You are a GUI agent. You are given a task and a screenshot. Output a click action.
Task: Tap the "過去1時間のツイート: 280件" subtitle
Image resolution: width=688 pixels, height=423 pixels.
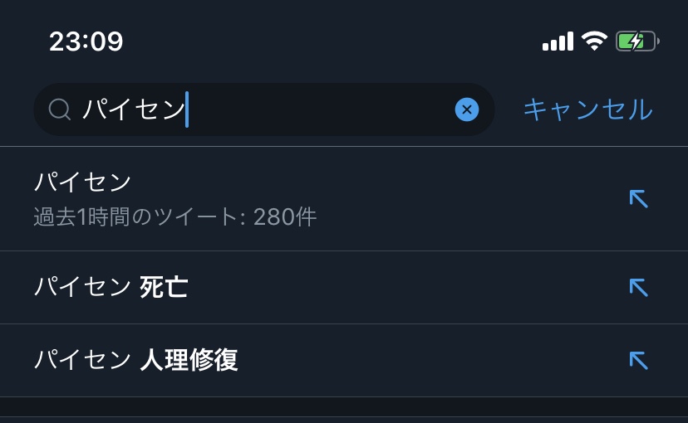click(x=175, y=217)
